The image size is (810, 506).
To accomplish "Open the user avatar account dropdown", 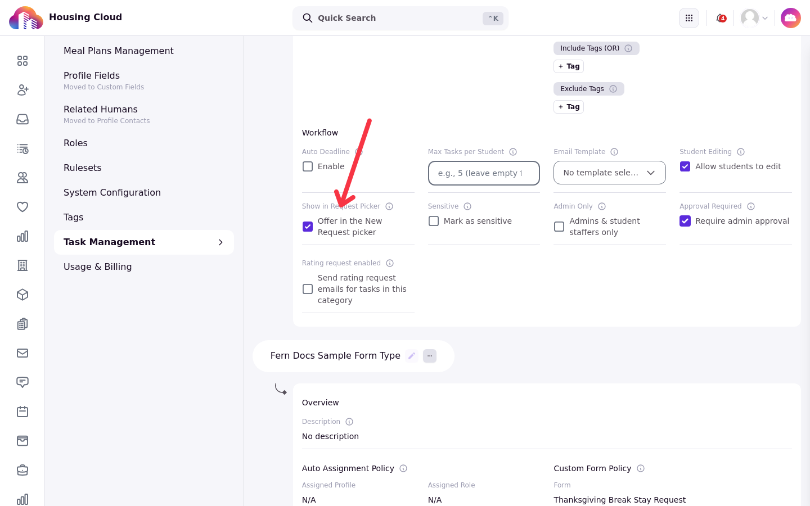I will pos(754,18).
